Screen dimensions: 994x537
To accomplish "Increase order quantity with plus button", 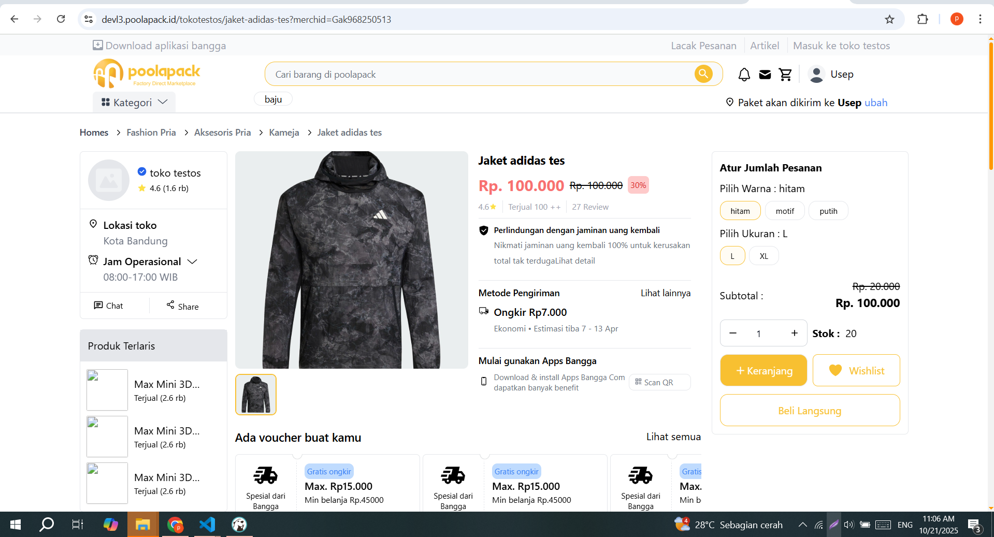I will click(794, 333).
